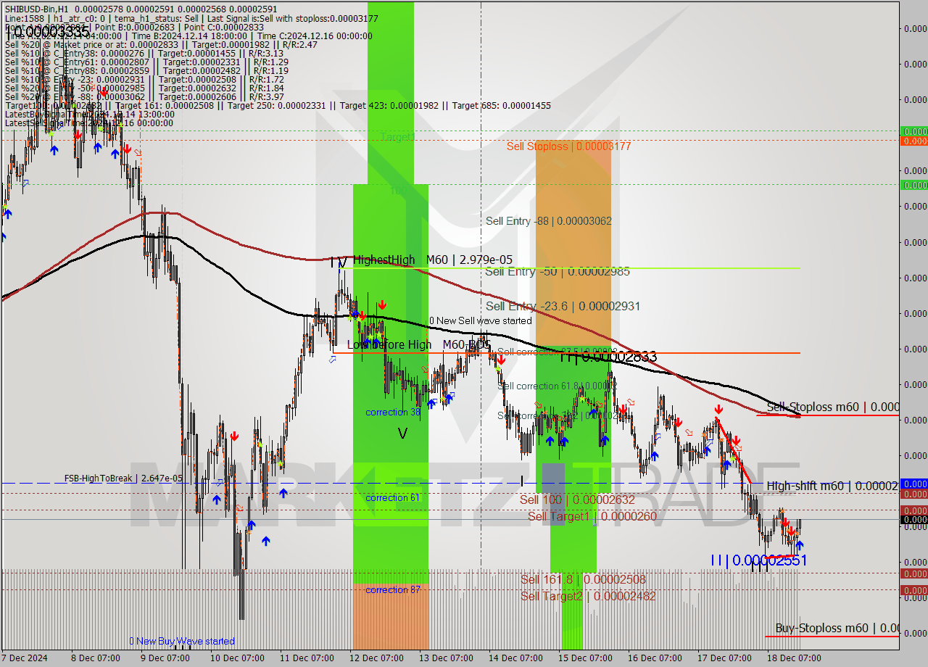Click the Sell 161.8 0.00002508 label
The image size is (928, 667).
[583, 579]
